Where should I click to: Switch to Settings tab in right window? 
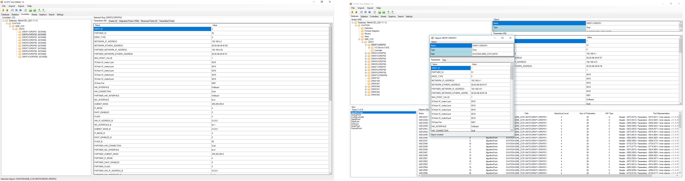pyautogui.click(x=409, y=16)
